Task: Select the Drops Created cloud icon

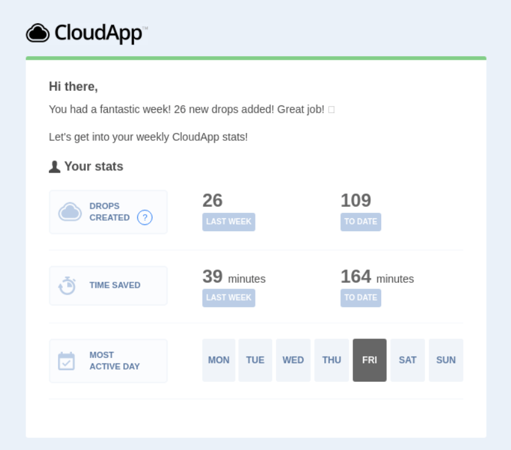Action: tap(70, 211)
